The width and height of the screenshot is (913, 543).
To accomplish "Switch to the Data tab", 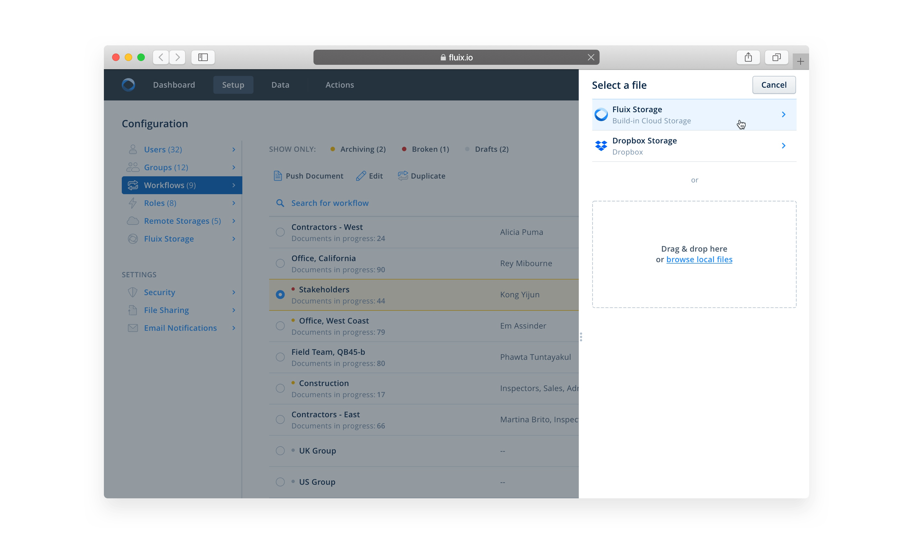I will pos(280,85).
